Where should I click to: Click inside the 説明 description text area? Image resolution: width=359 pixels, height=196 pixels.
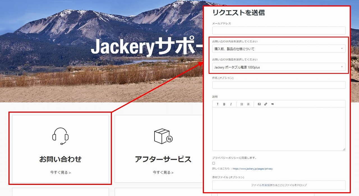279,129
